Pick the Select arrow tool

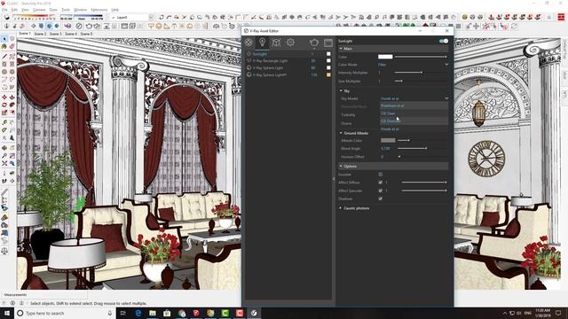click(4, 39)
